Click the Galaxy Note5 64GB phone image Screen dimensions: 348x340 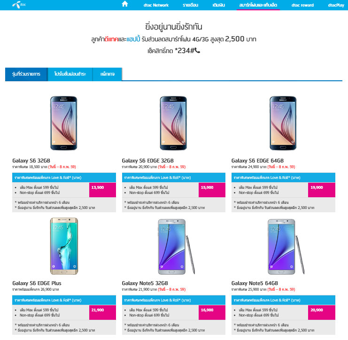pyautogui.click(x=286, y=247)
